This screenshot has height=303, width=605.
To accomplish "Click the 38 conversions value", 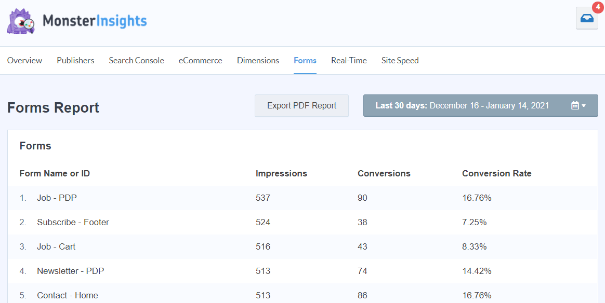I will (362, 222).
